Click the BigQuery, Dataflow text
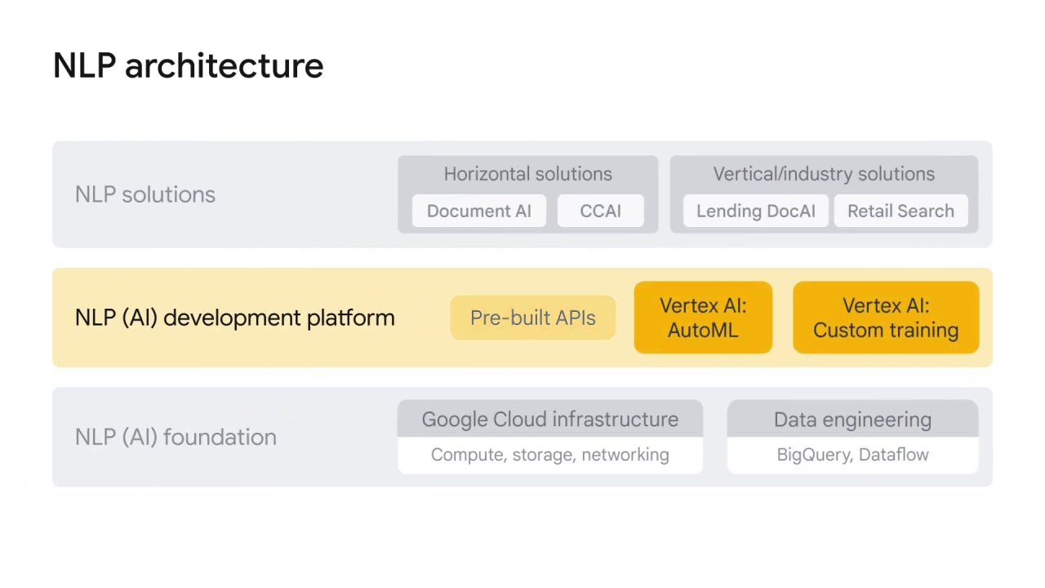Viewport: 1045px width, 588px height. [852, 455]
